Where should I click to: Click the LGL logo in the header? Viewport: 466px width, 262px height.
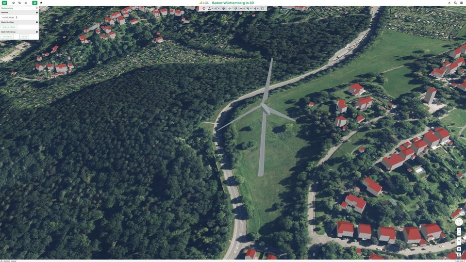coord(204,3)
